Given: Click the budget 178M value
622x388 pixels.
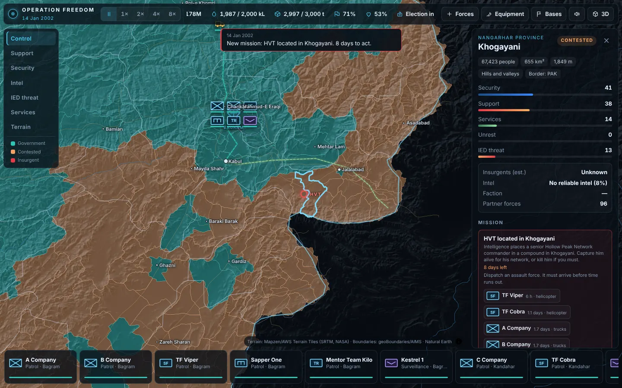Looking at the screenshot, I should point(194,14).
